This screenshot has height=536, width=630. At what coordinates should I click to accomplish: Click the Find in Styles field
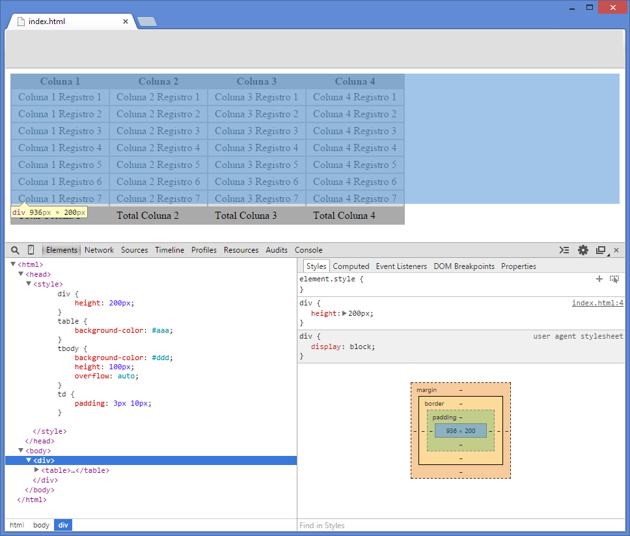tap(461, 525)
